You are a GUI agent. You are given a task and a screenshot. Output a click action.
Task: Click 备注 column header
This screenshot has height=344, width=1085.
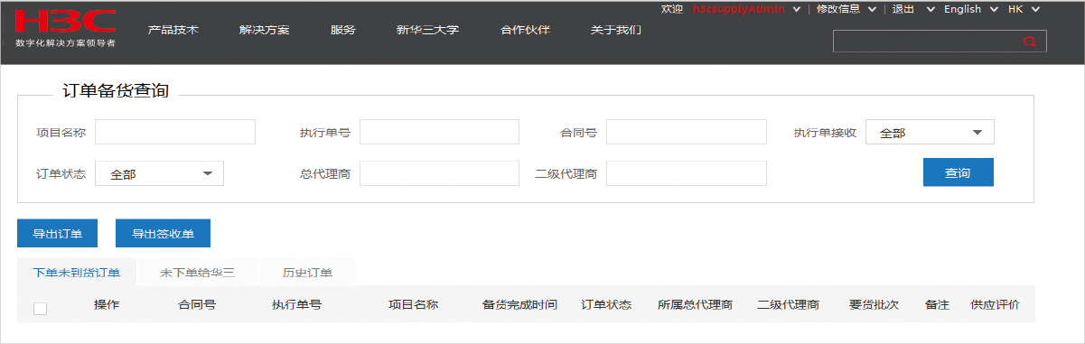coord(937,304)
